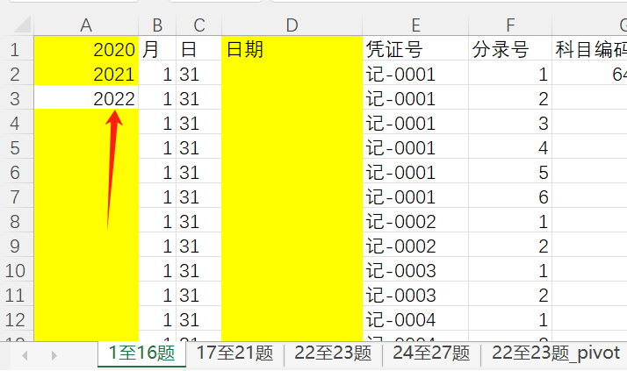
Task: Select column A header
Action: tap(86, 25)
